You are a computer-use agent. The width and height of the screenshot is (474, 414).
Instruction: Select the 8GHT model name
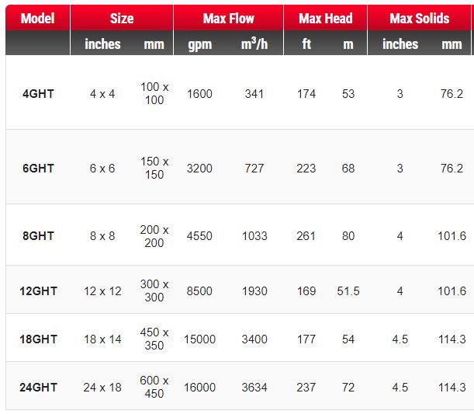pyautogui.click(x=37, y=235)
